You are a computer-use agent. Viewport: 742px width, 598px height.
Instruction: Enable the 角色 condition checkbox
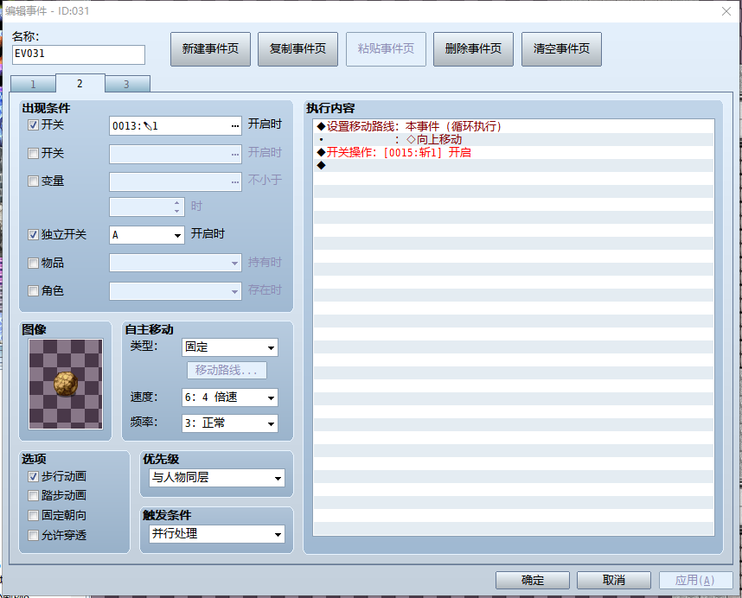33,290
